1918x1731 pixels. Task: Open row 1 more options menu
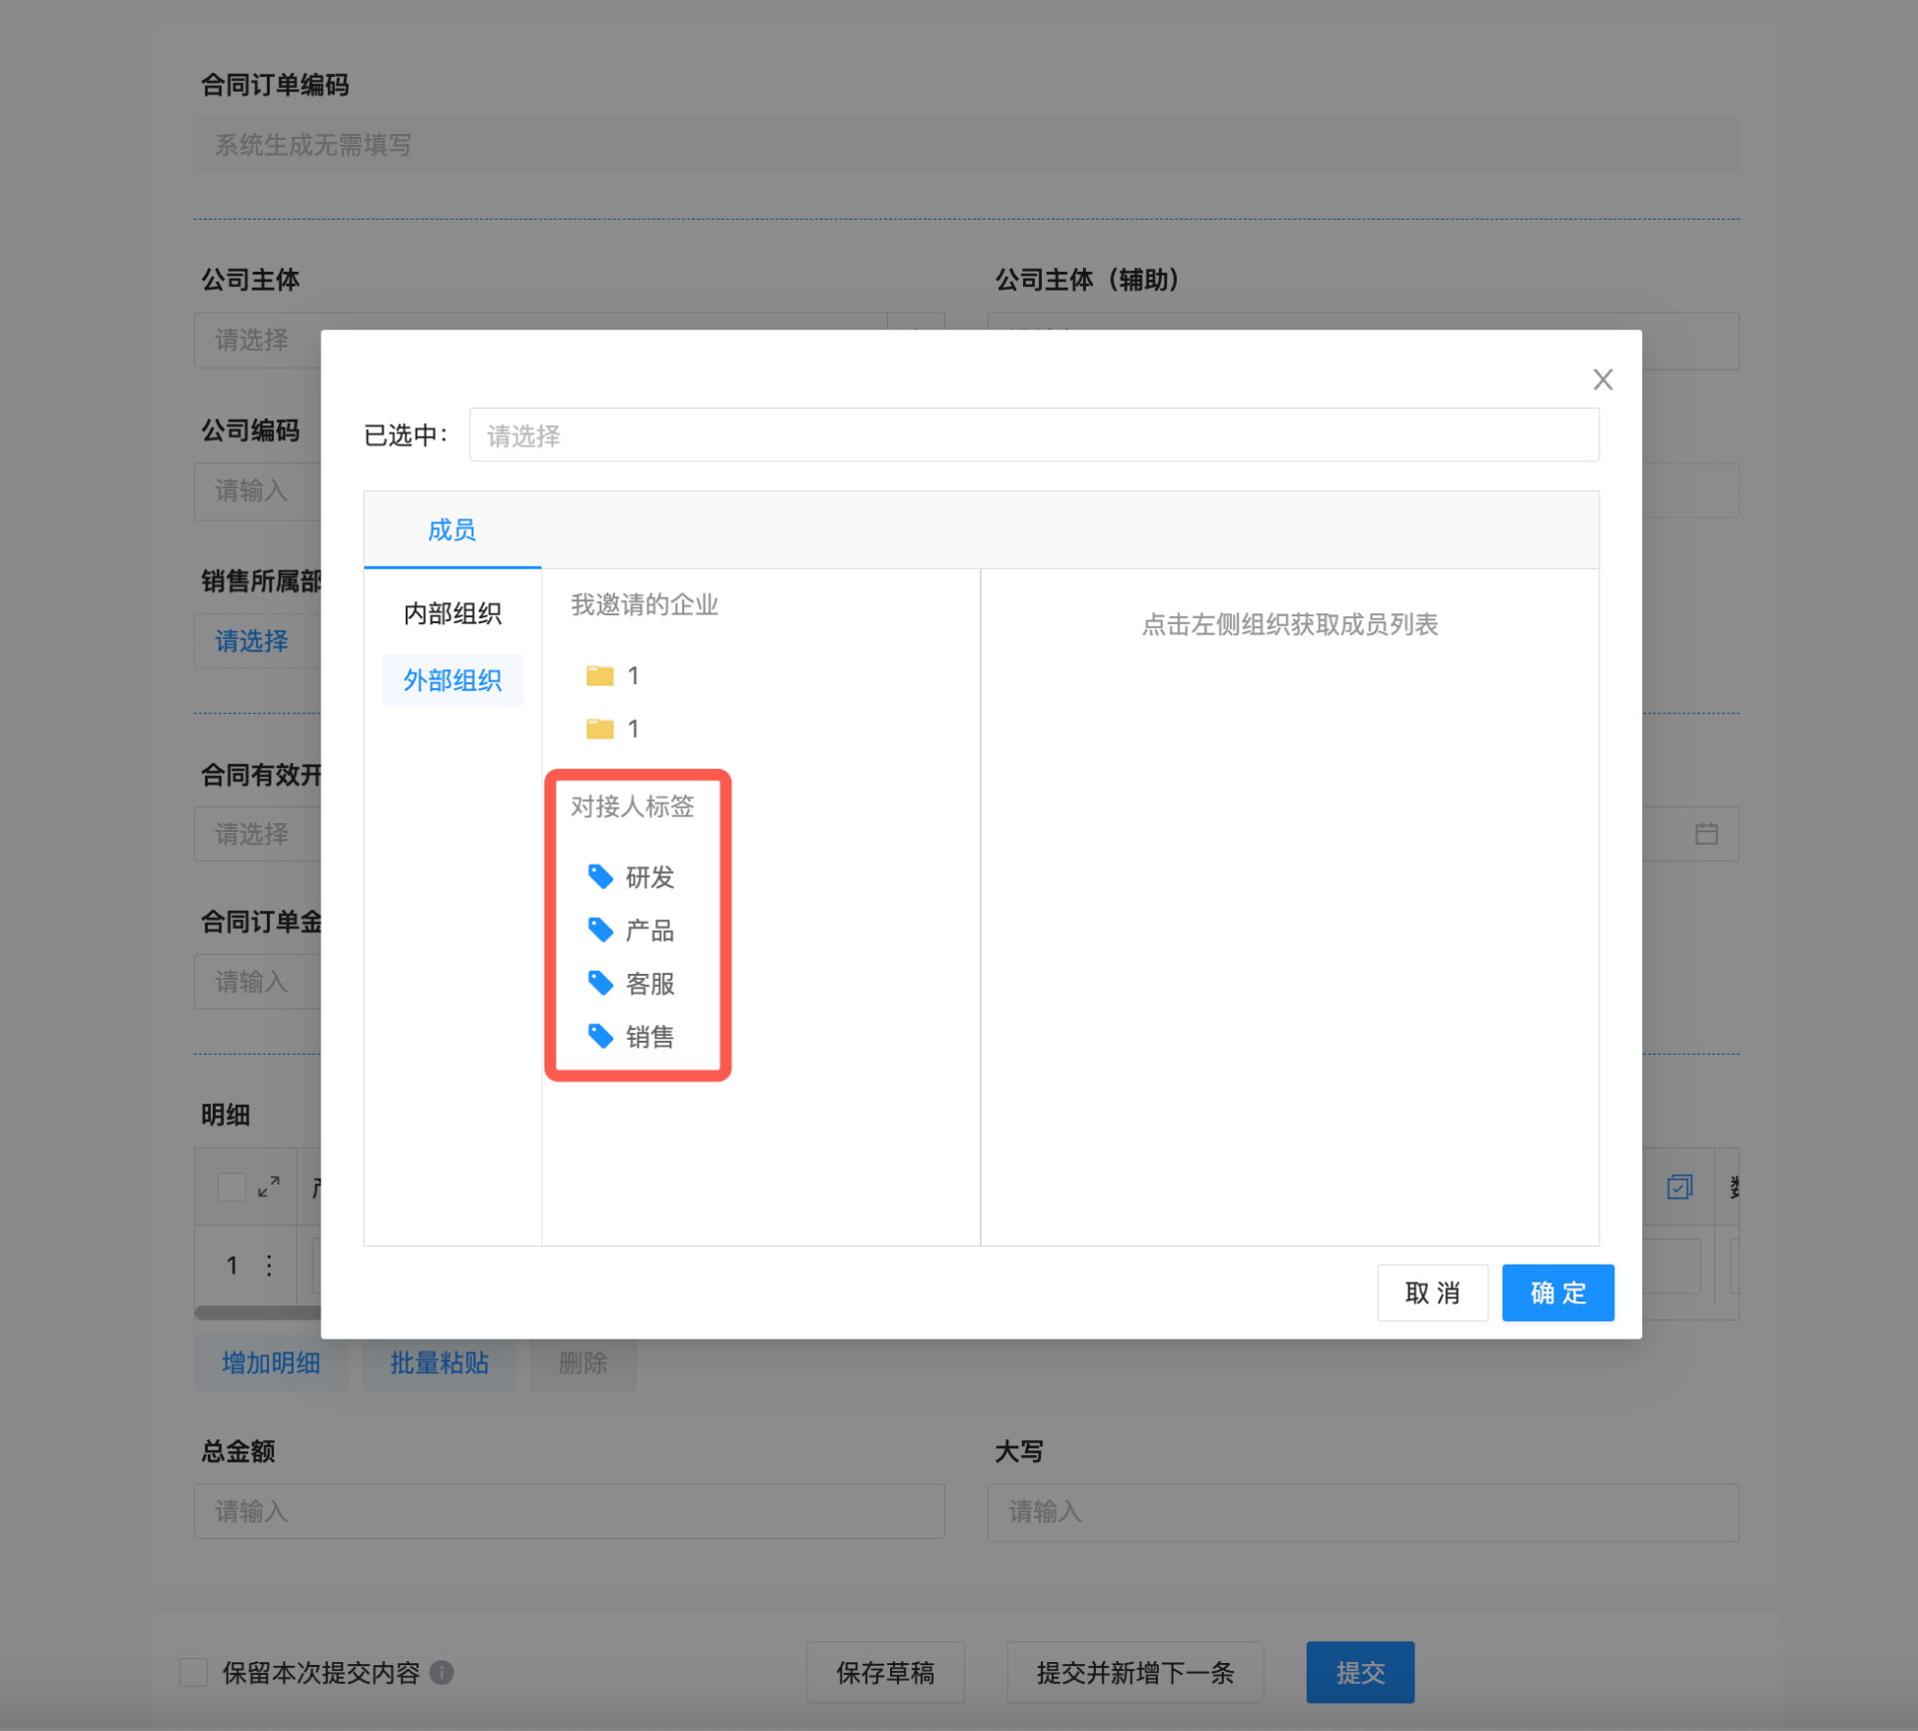[x=269, y=1266]
